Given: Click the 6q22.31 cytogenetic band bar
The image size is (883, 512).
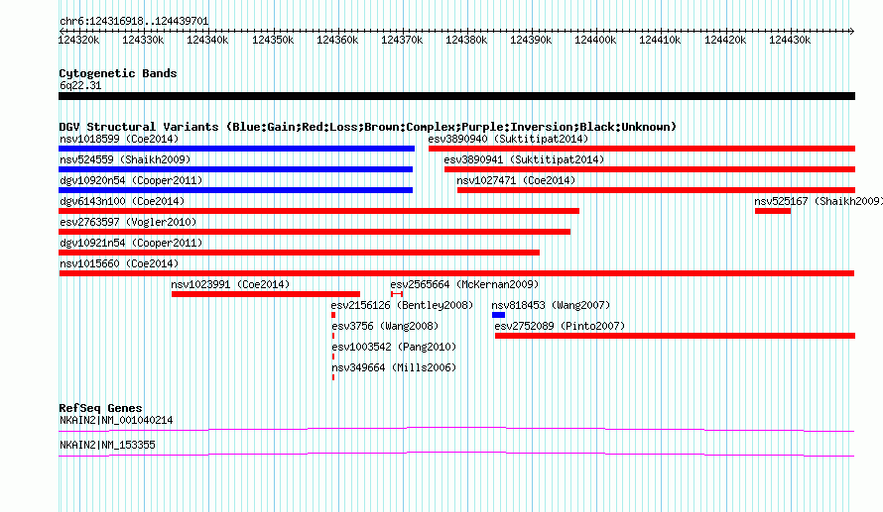Looking at the screenshot, I should pos(456,96).
